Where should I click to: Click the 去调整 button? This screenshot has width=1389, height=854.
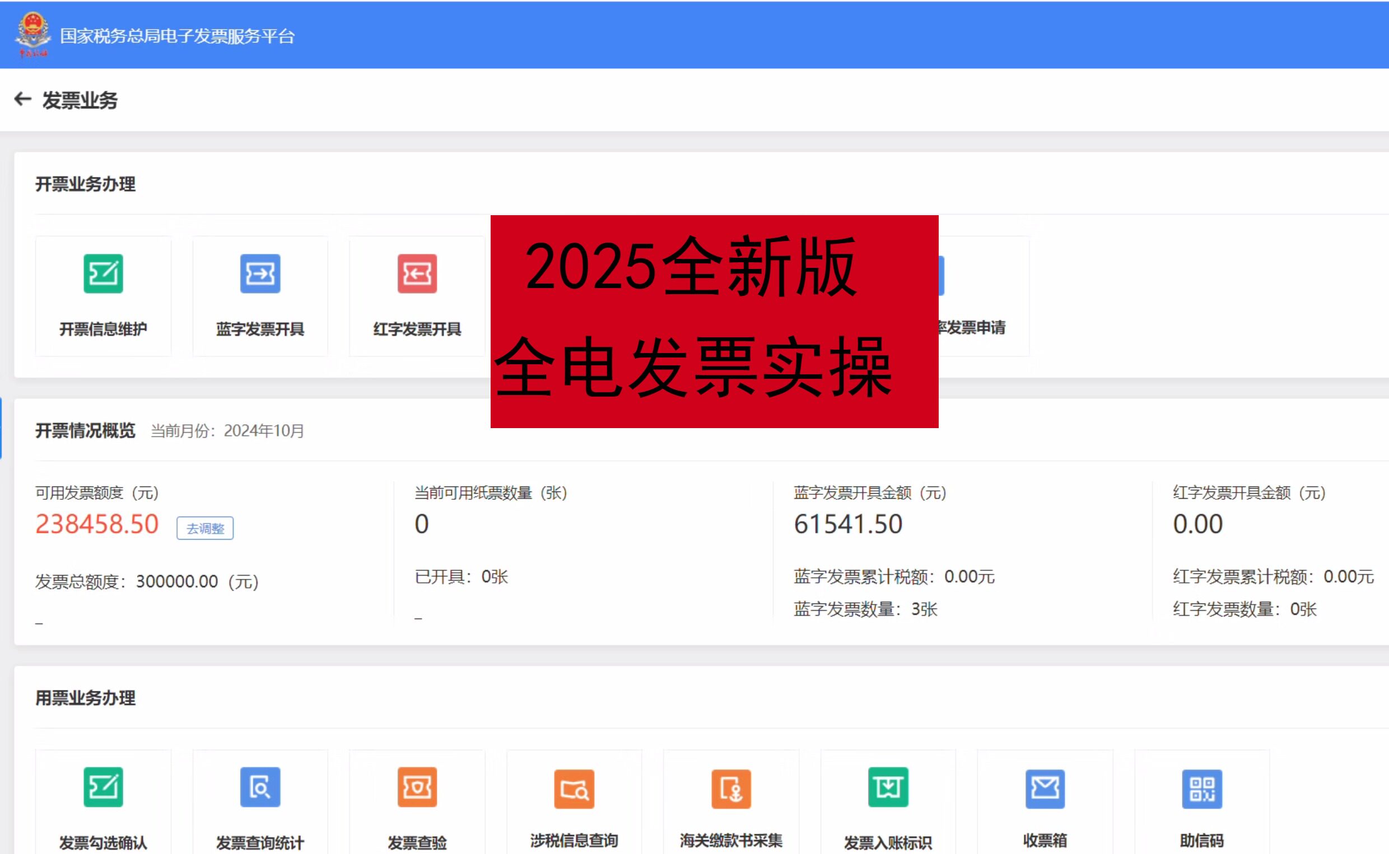tap(205, 528)
